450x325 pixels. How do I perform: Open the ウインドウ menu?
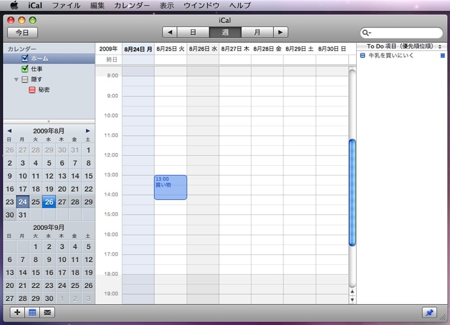click(x=201, y=6)
